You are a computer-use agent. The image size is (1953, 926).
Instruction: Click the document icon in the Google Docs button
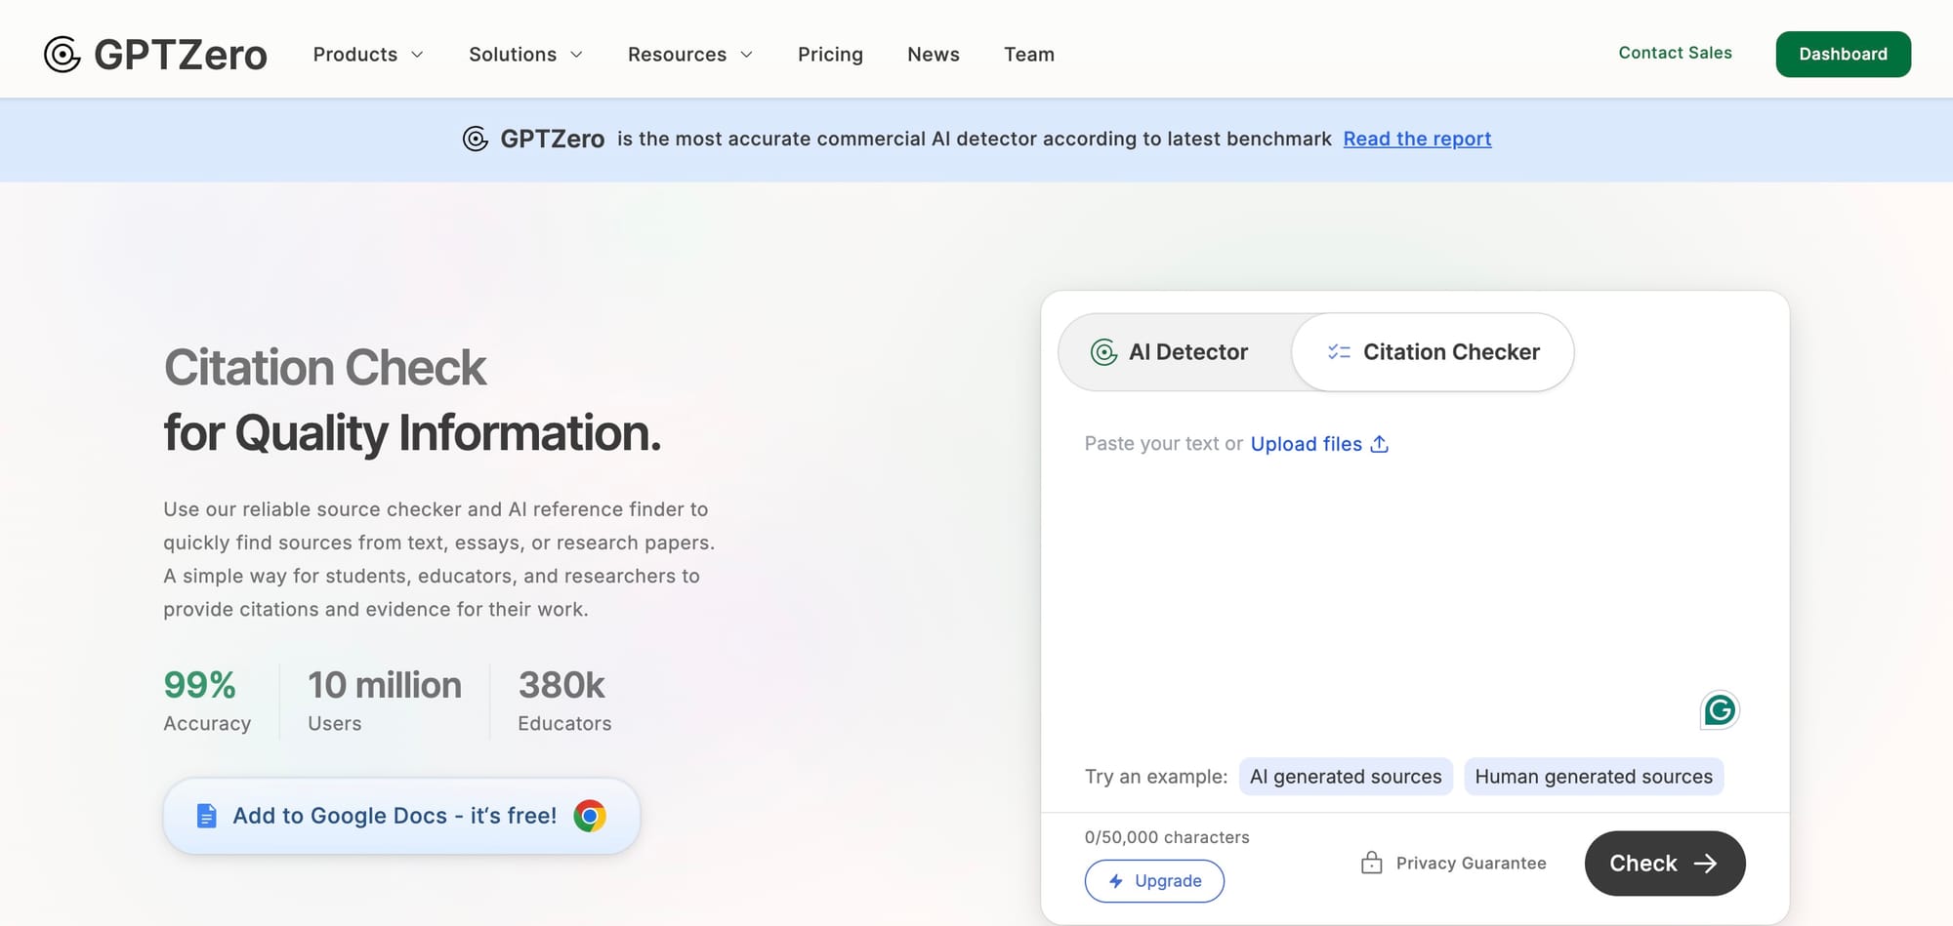(x=206, y=815)
